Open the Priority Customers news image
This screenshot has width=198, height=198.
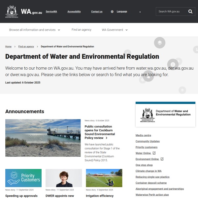(23, 178)
